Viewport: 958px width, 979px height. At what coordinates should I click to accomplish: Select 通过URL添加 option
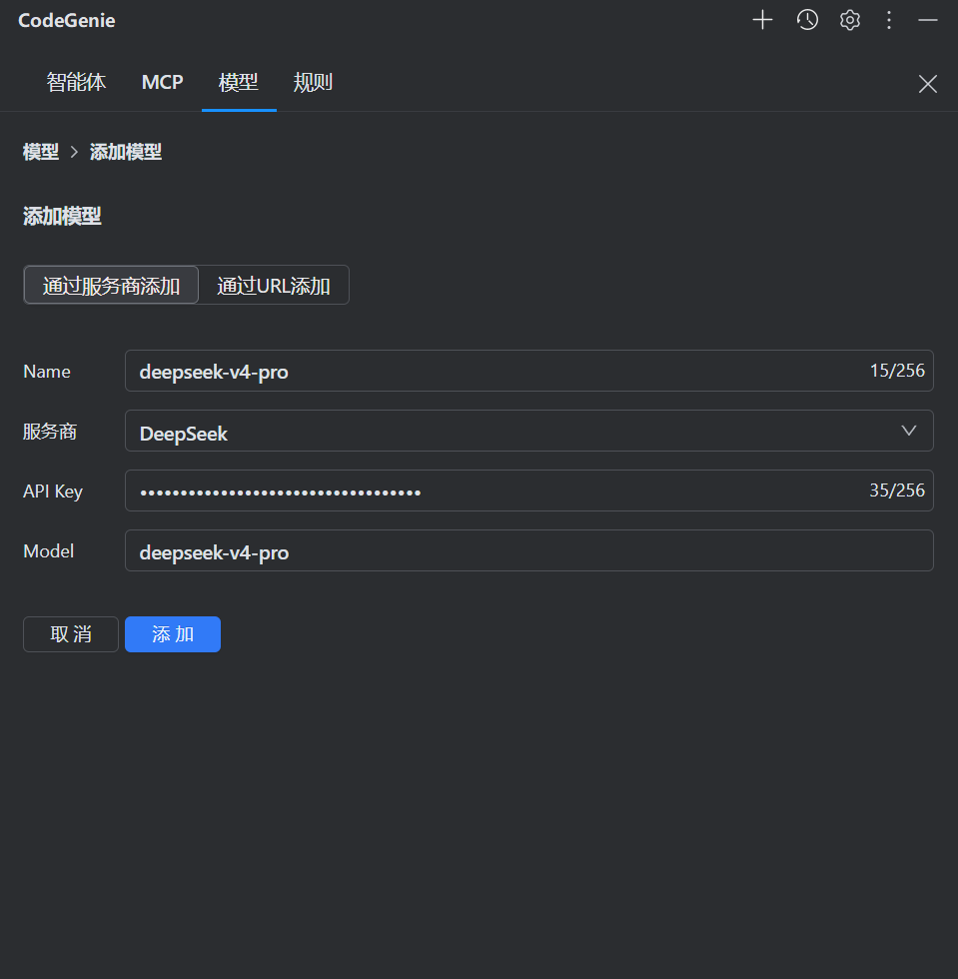[274, 286]
